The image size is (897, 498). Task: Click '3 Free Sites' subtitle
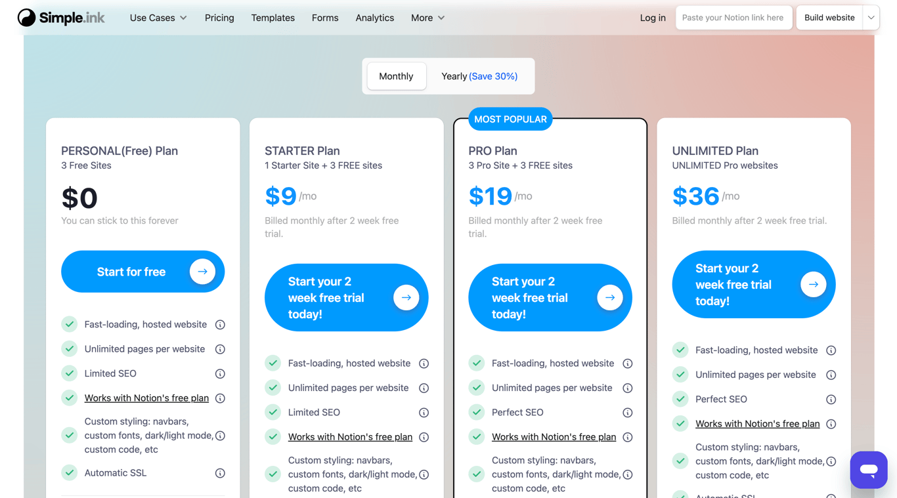[x=86, y=166]
